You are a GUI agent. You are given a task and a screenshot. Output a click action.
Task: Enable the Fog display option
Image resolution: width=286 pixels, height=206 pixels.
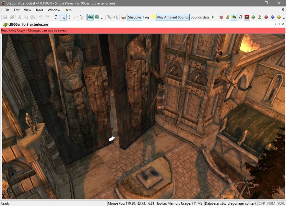pyautogui.click(x=146, y=17)
